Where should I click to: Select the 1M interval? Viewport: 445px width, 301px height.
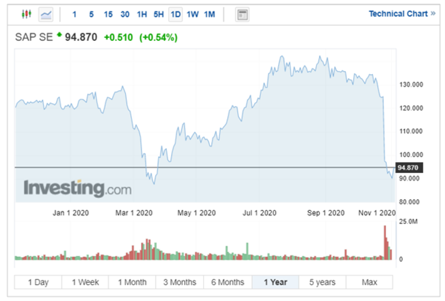point(210,14)
